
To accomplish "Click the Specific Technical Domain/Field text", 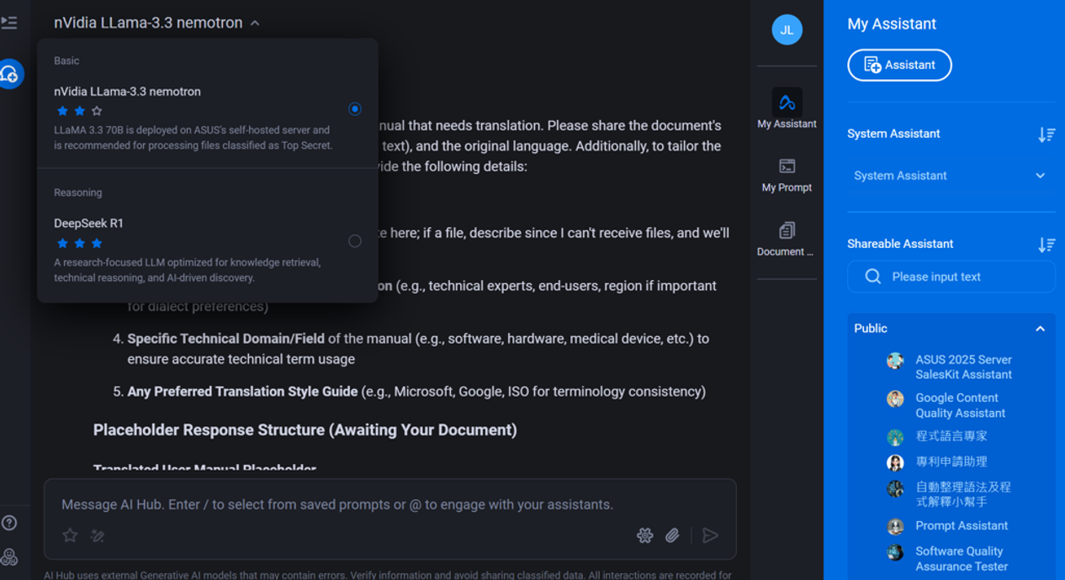I will [225, 339].
